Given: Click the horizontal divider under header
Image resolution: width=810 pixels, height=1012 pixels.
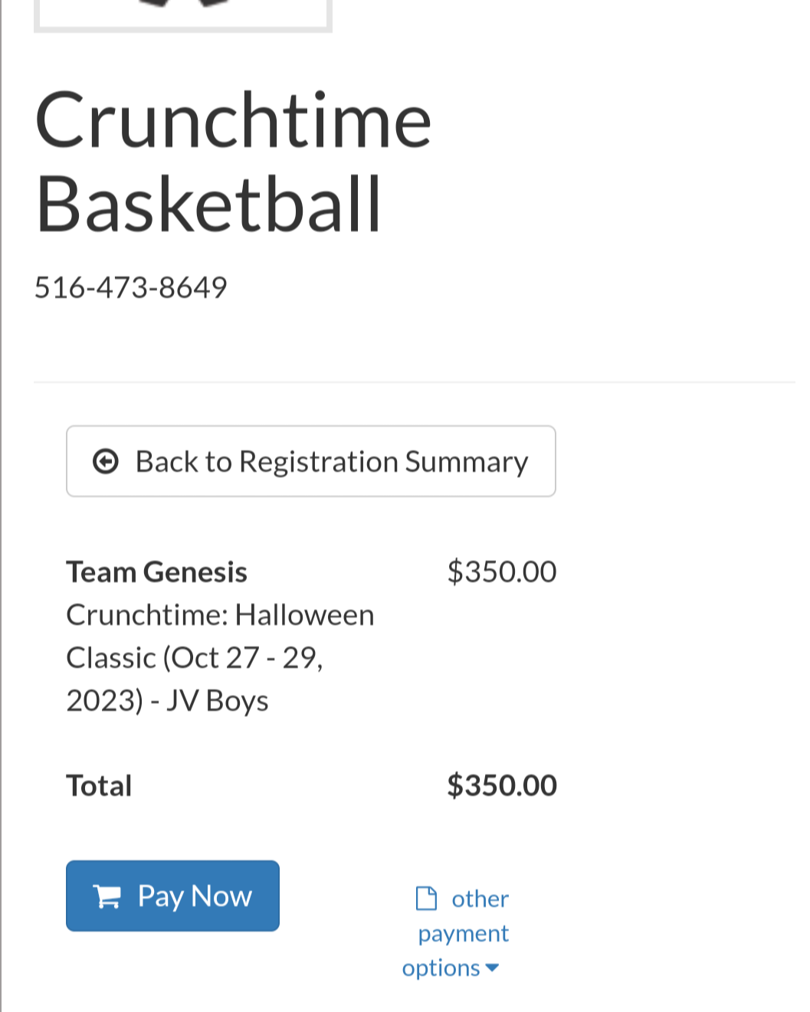Looking at the screenshot, I should click(414, 382).
